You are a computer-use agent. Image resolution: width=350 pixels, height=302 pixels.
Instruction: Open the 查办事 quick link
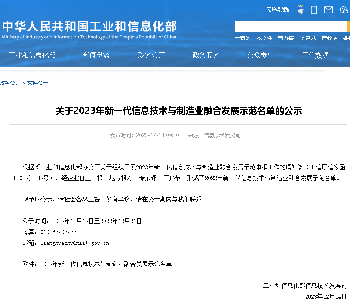pos(286,38)
